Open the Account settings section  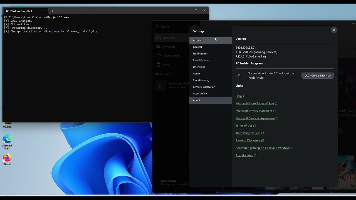click(x=211, y=40)
